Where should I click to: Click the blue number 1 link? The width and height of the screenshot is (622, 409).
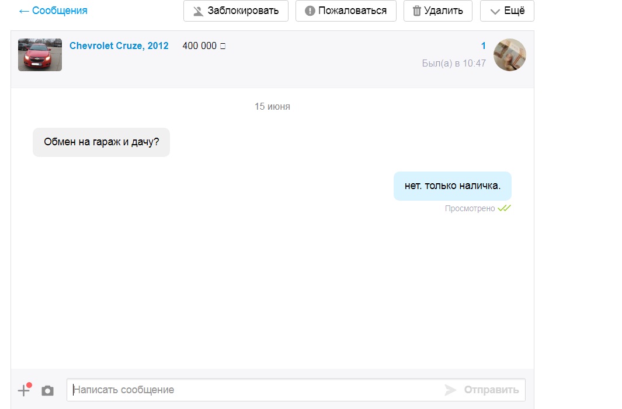pyautogui.click(x=483, y=46)
